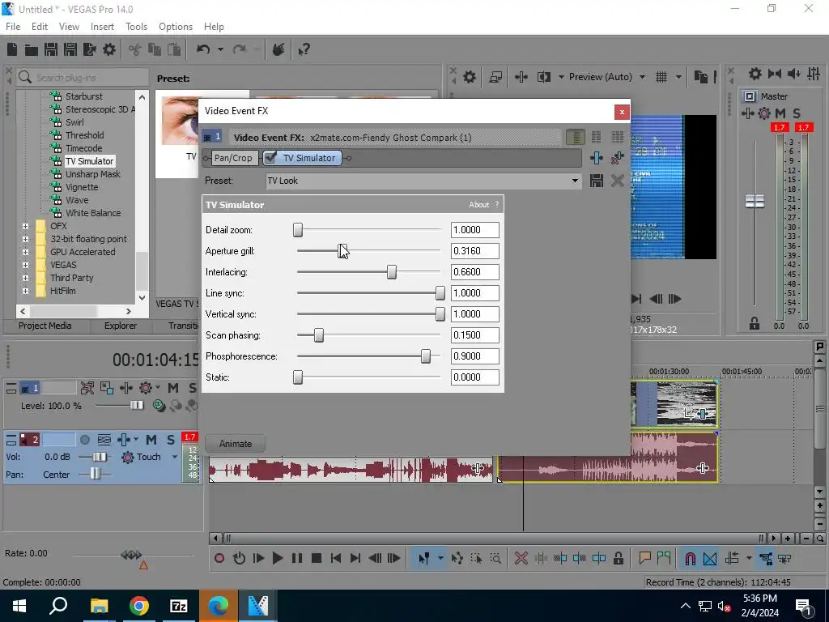Viewport: 829px width, 622px height.
Task: Click the Interlacing slider handle
Action: [x=391, y=272]
